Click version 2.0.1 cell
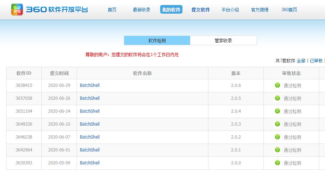This screenshot has height=173, width=325. [236, 150]
